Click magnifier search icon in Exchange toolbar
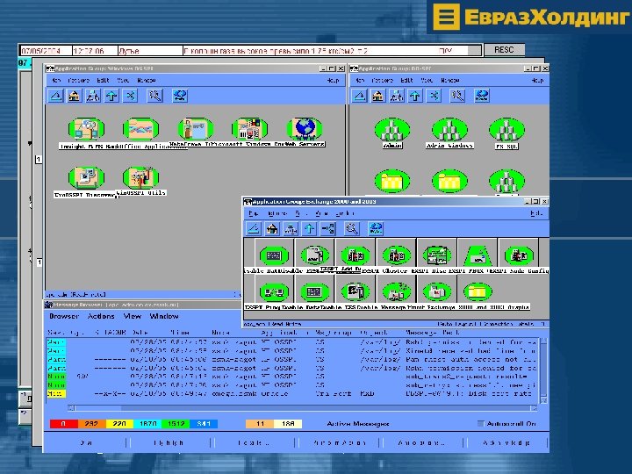The image size is (632, 474). coord(352,229)
